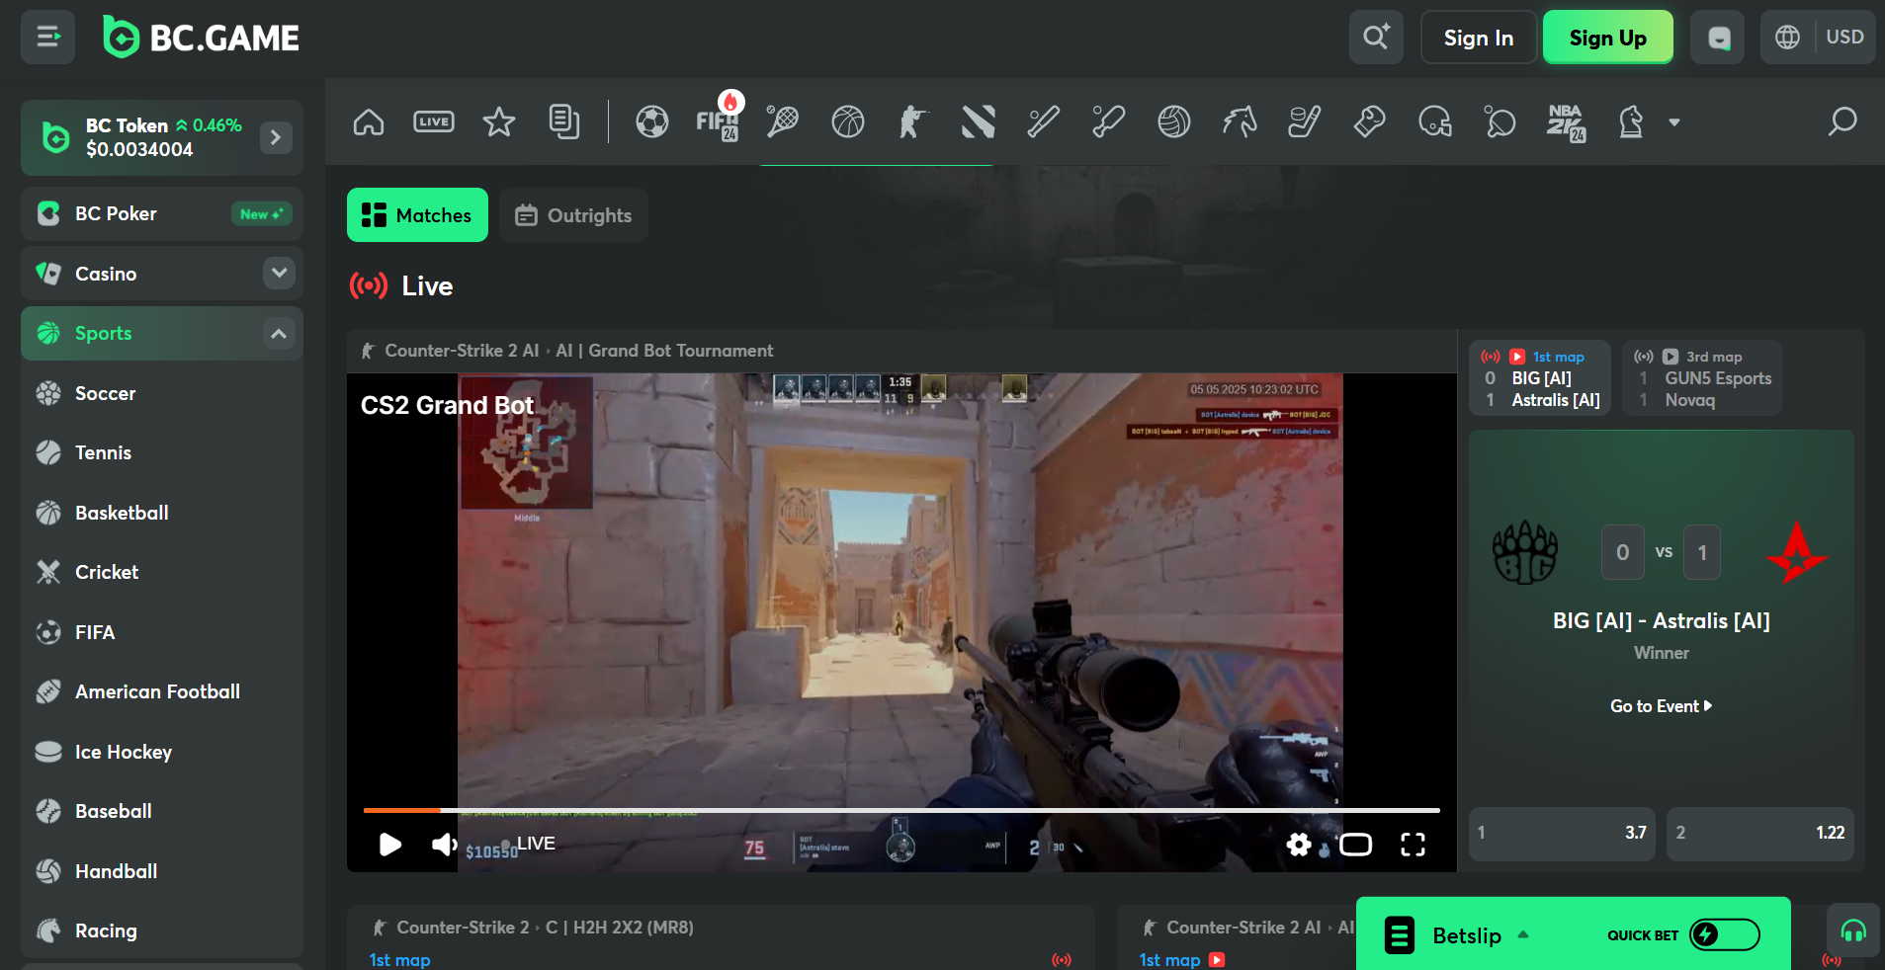Screen dimensions: 1885x970
Task: Select the horse racing icon in sports bar
Action: tap(1240, 122)
